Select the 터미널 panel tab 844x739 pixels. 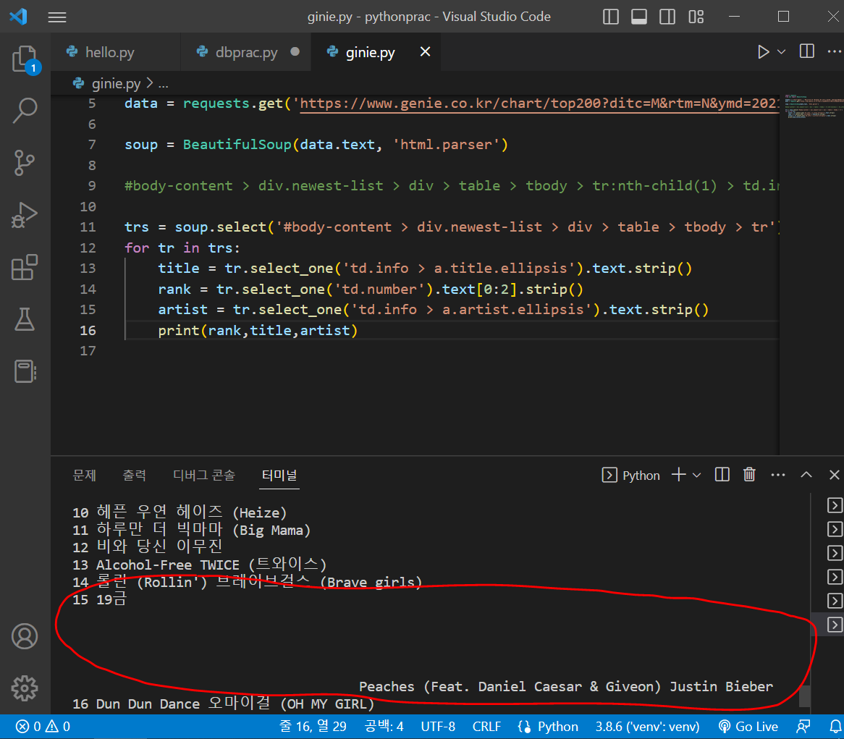(x=279, y=475)
